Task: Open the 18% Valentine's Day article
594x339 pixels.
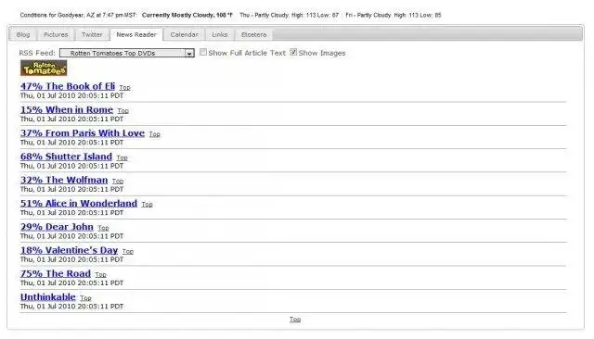Action: pyautogui.click(x=69, y=250)
